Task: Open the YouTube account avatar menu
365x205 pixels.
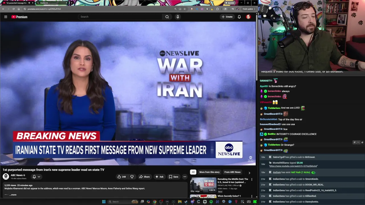Action: coord(248,17)
